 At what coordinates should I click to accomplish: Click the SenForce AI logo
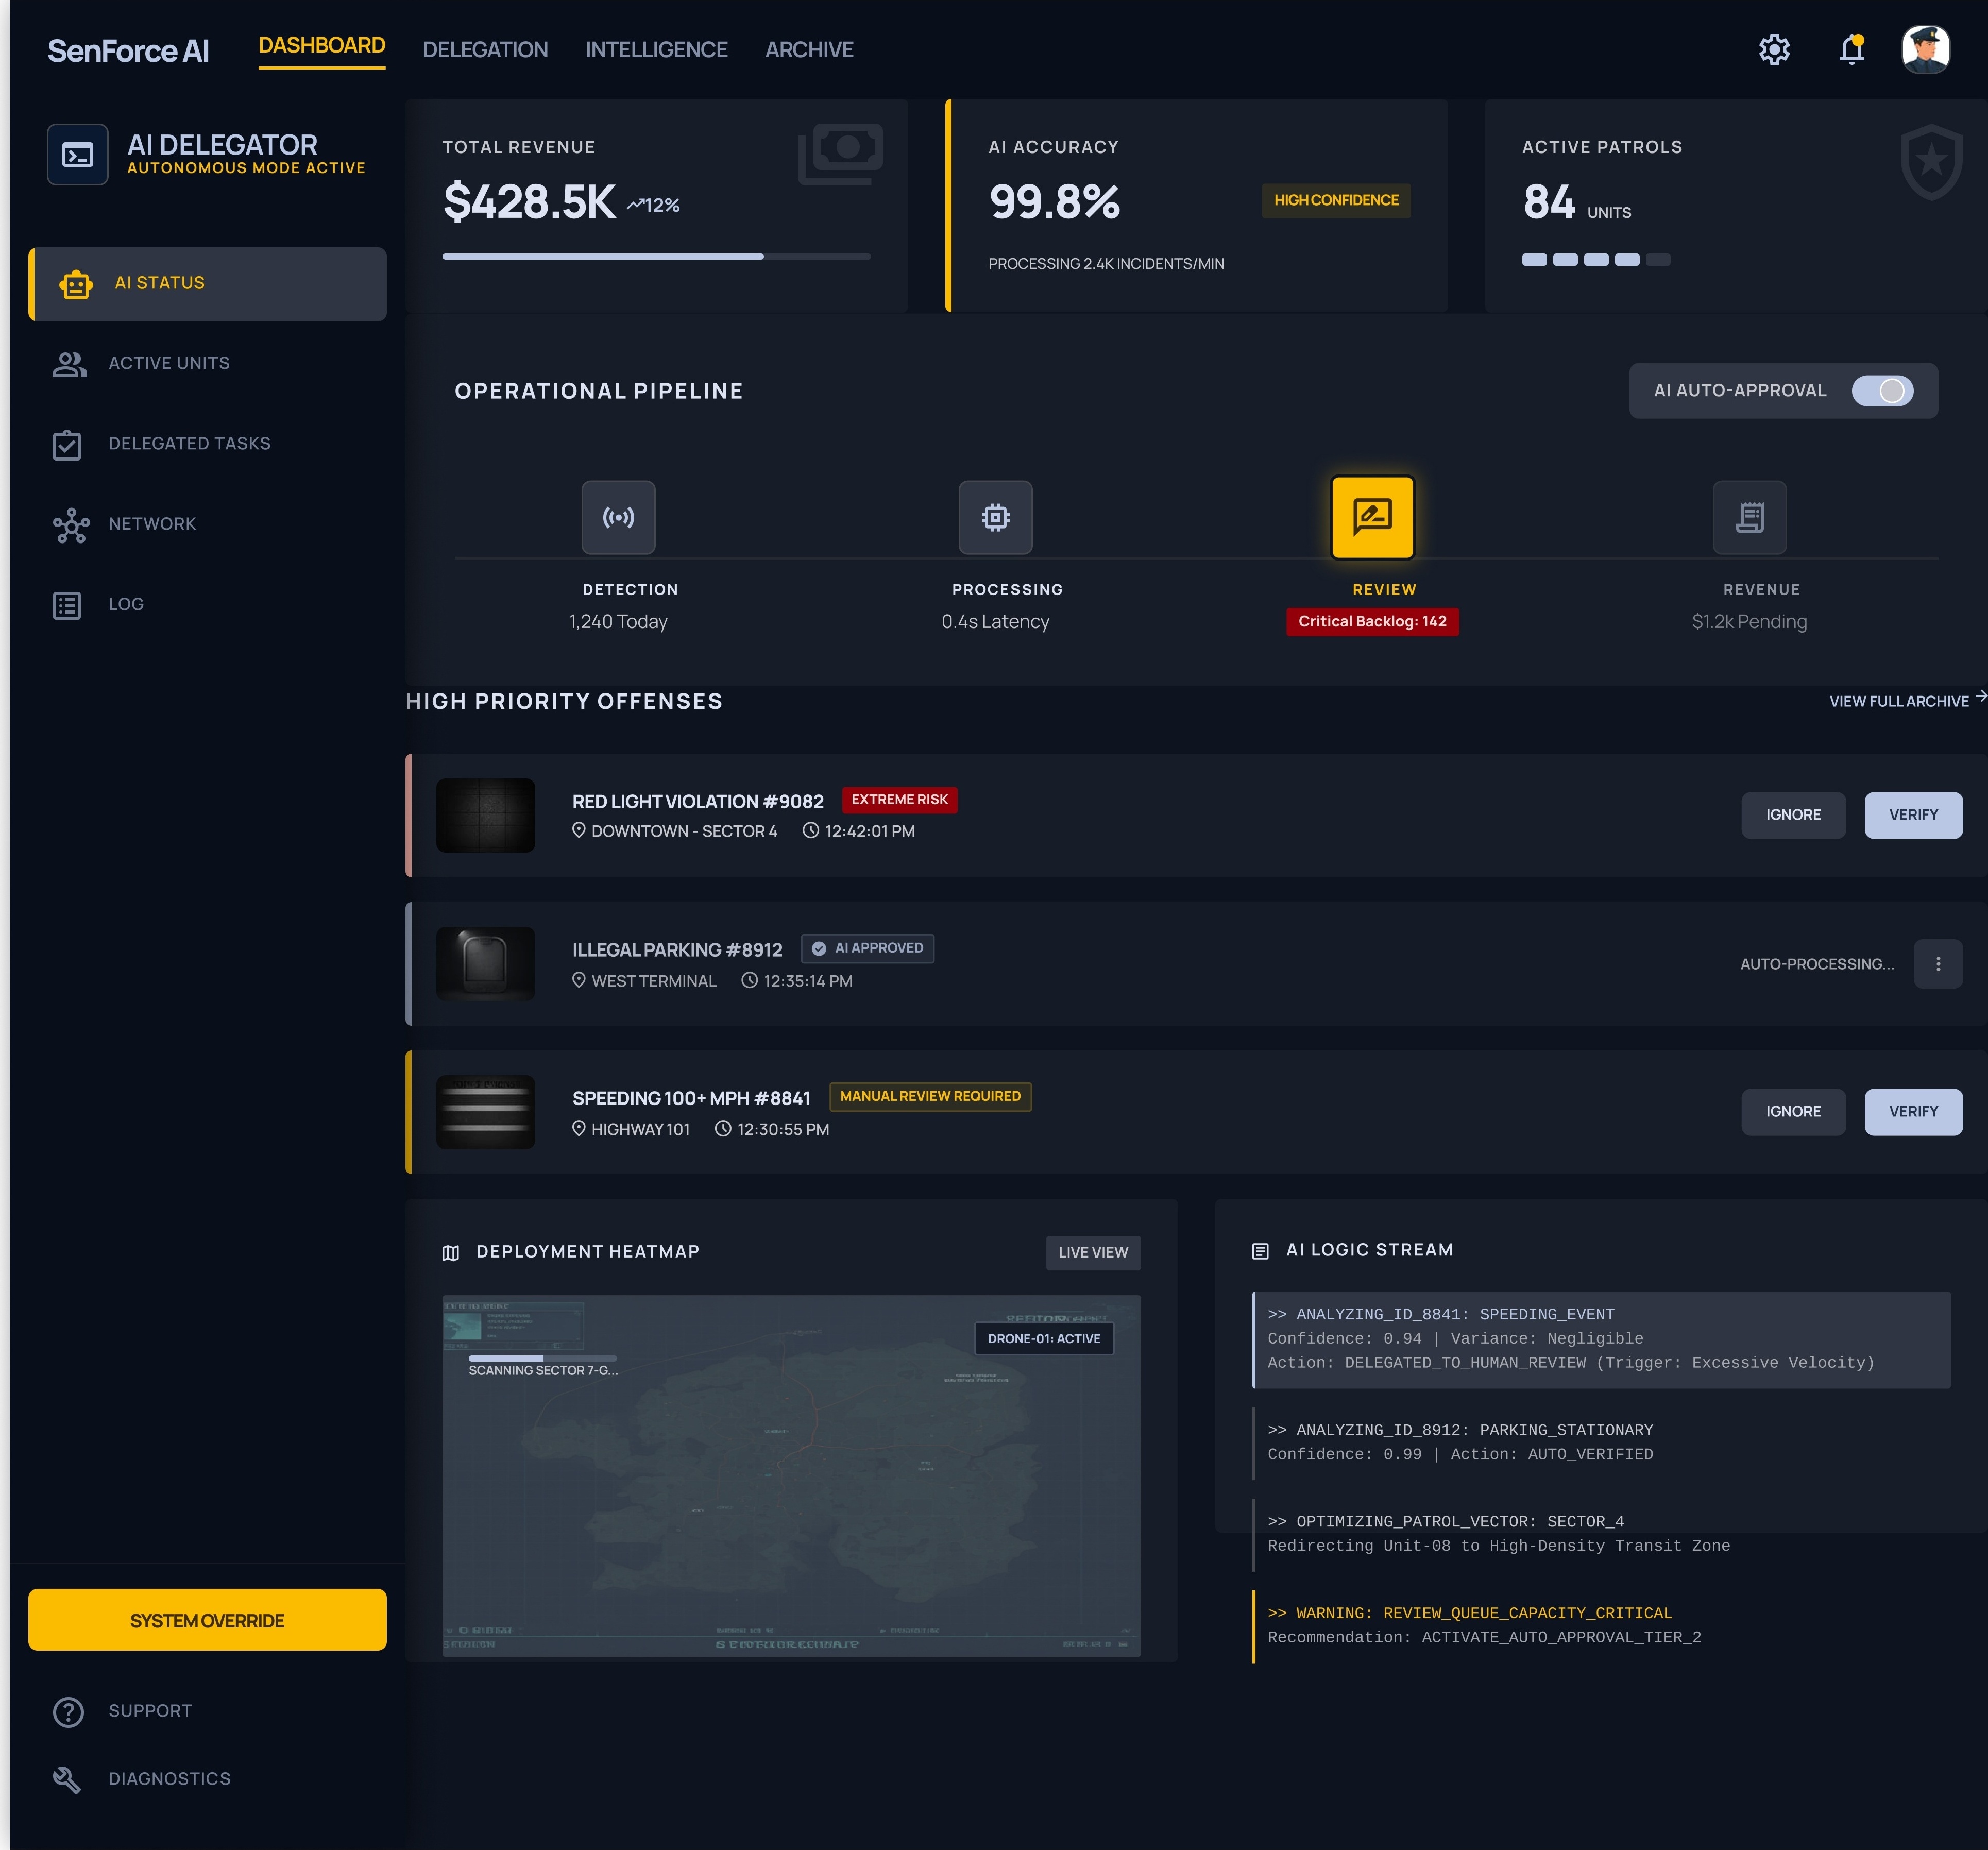[128, 51]
